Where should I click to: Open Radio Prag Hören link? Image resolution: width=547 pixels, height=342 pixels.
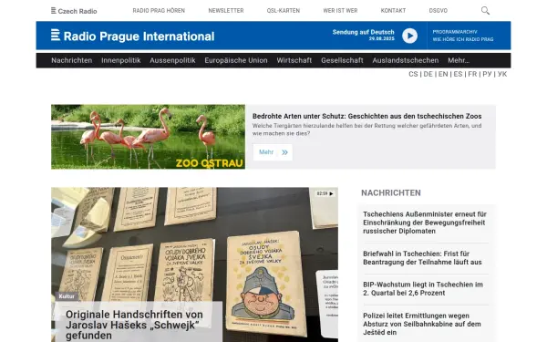tap(159, 11)
